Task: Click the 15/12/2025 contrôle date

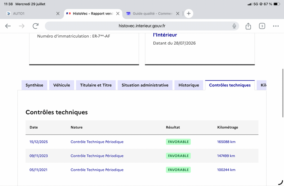Action: coord(39,142)
